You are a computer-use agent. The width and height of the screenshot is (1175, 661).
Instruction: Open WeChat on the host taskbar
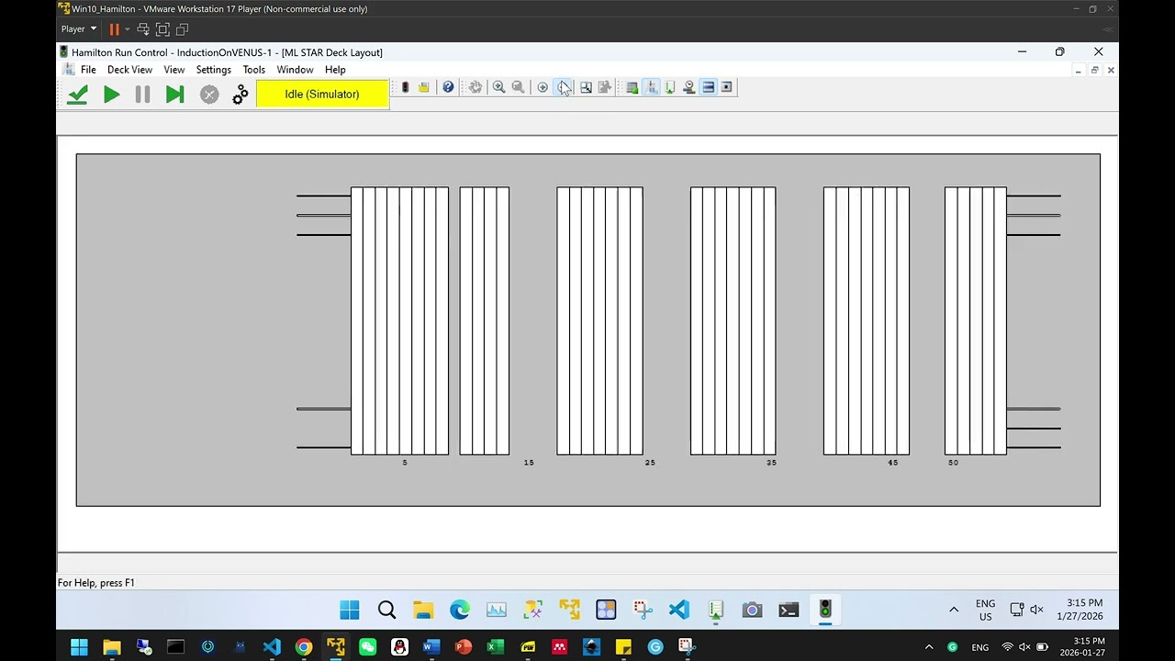367,647
